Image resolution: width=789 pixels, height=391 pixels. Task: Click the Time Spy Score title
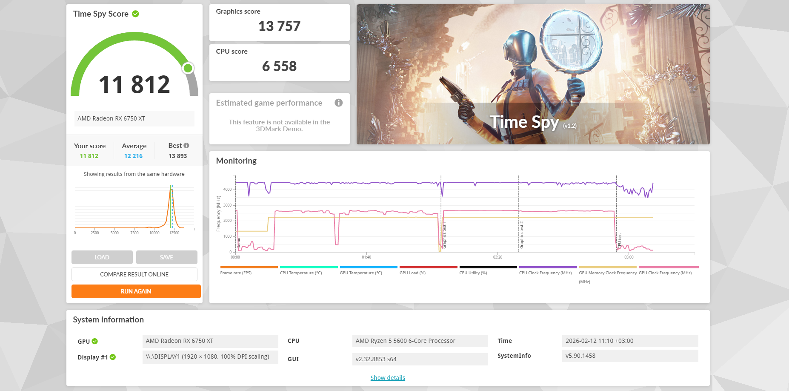coord(101,14)
